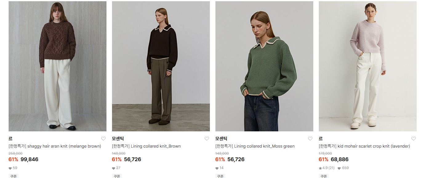
Task: Click the 모센틱 brand name above Brown knit
Action: [x=118, y=139]
